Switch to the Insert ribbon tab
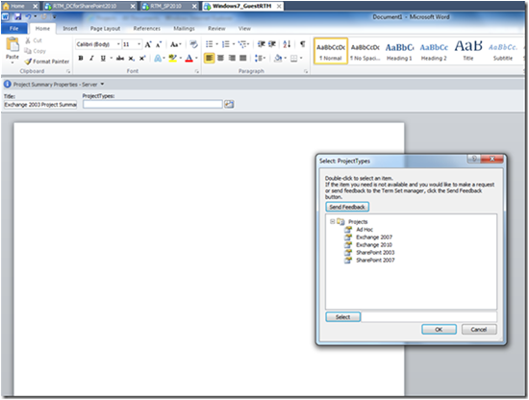The width and height of the screenshot is (529, 400). 70,29
